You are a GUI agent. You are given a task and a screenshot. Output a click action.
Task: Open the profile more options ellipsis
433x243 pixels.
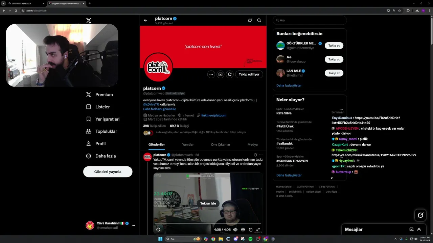tap(211, 74)
